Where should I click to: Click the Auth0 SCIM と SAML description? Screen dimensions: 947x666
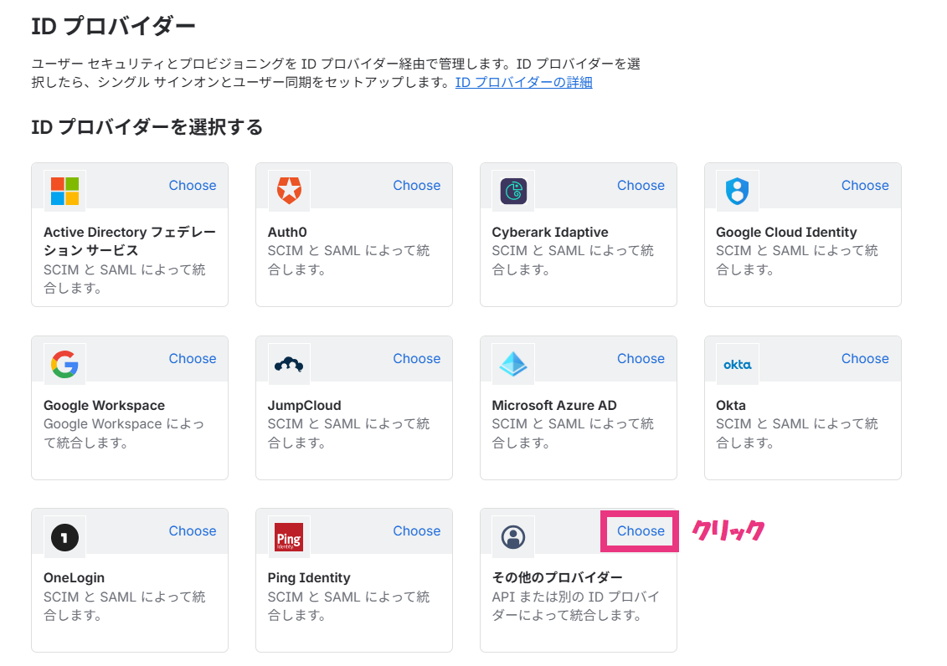(x=348, y=260)
